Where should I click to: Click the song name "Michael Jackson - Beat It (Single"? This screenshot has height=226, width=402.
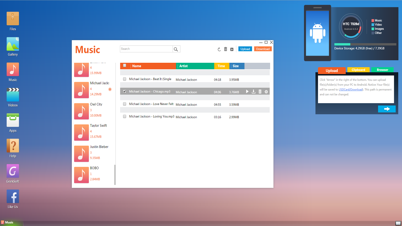click(150, 79)
